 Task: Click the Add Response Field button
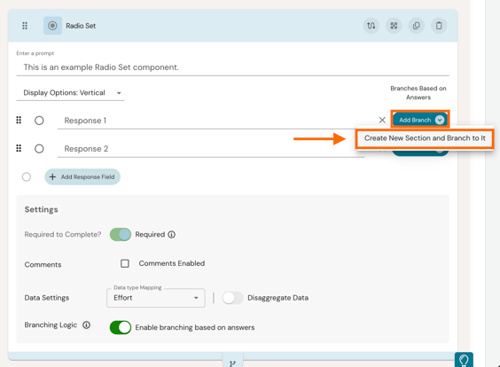pyautogui.click(x=82, y=177)
